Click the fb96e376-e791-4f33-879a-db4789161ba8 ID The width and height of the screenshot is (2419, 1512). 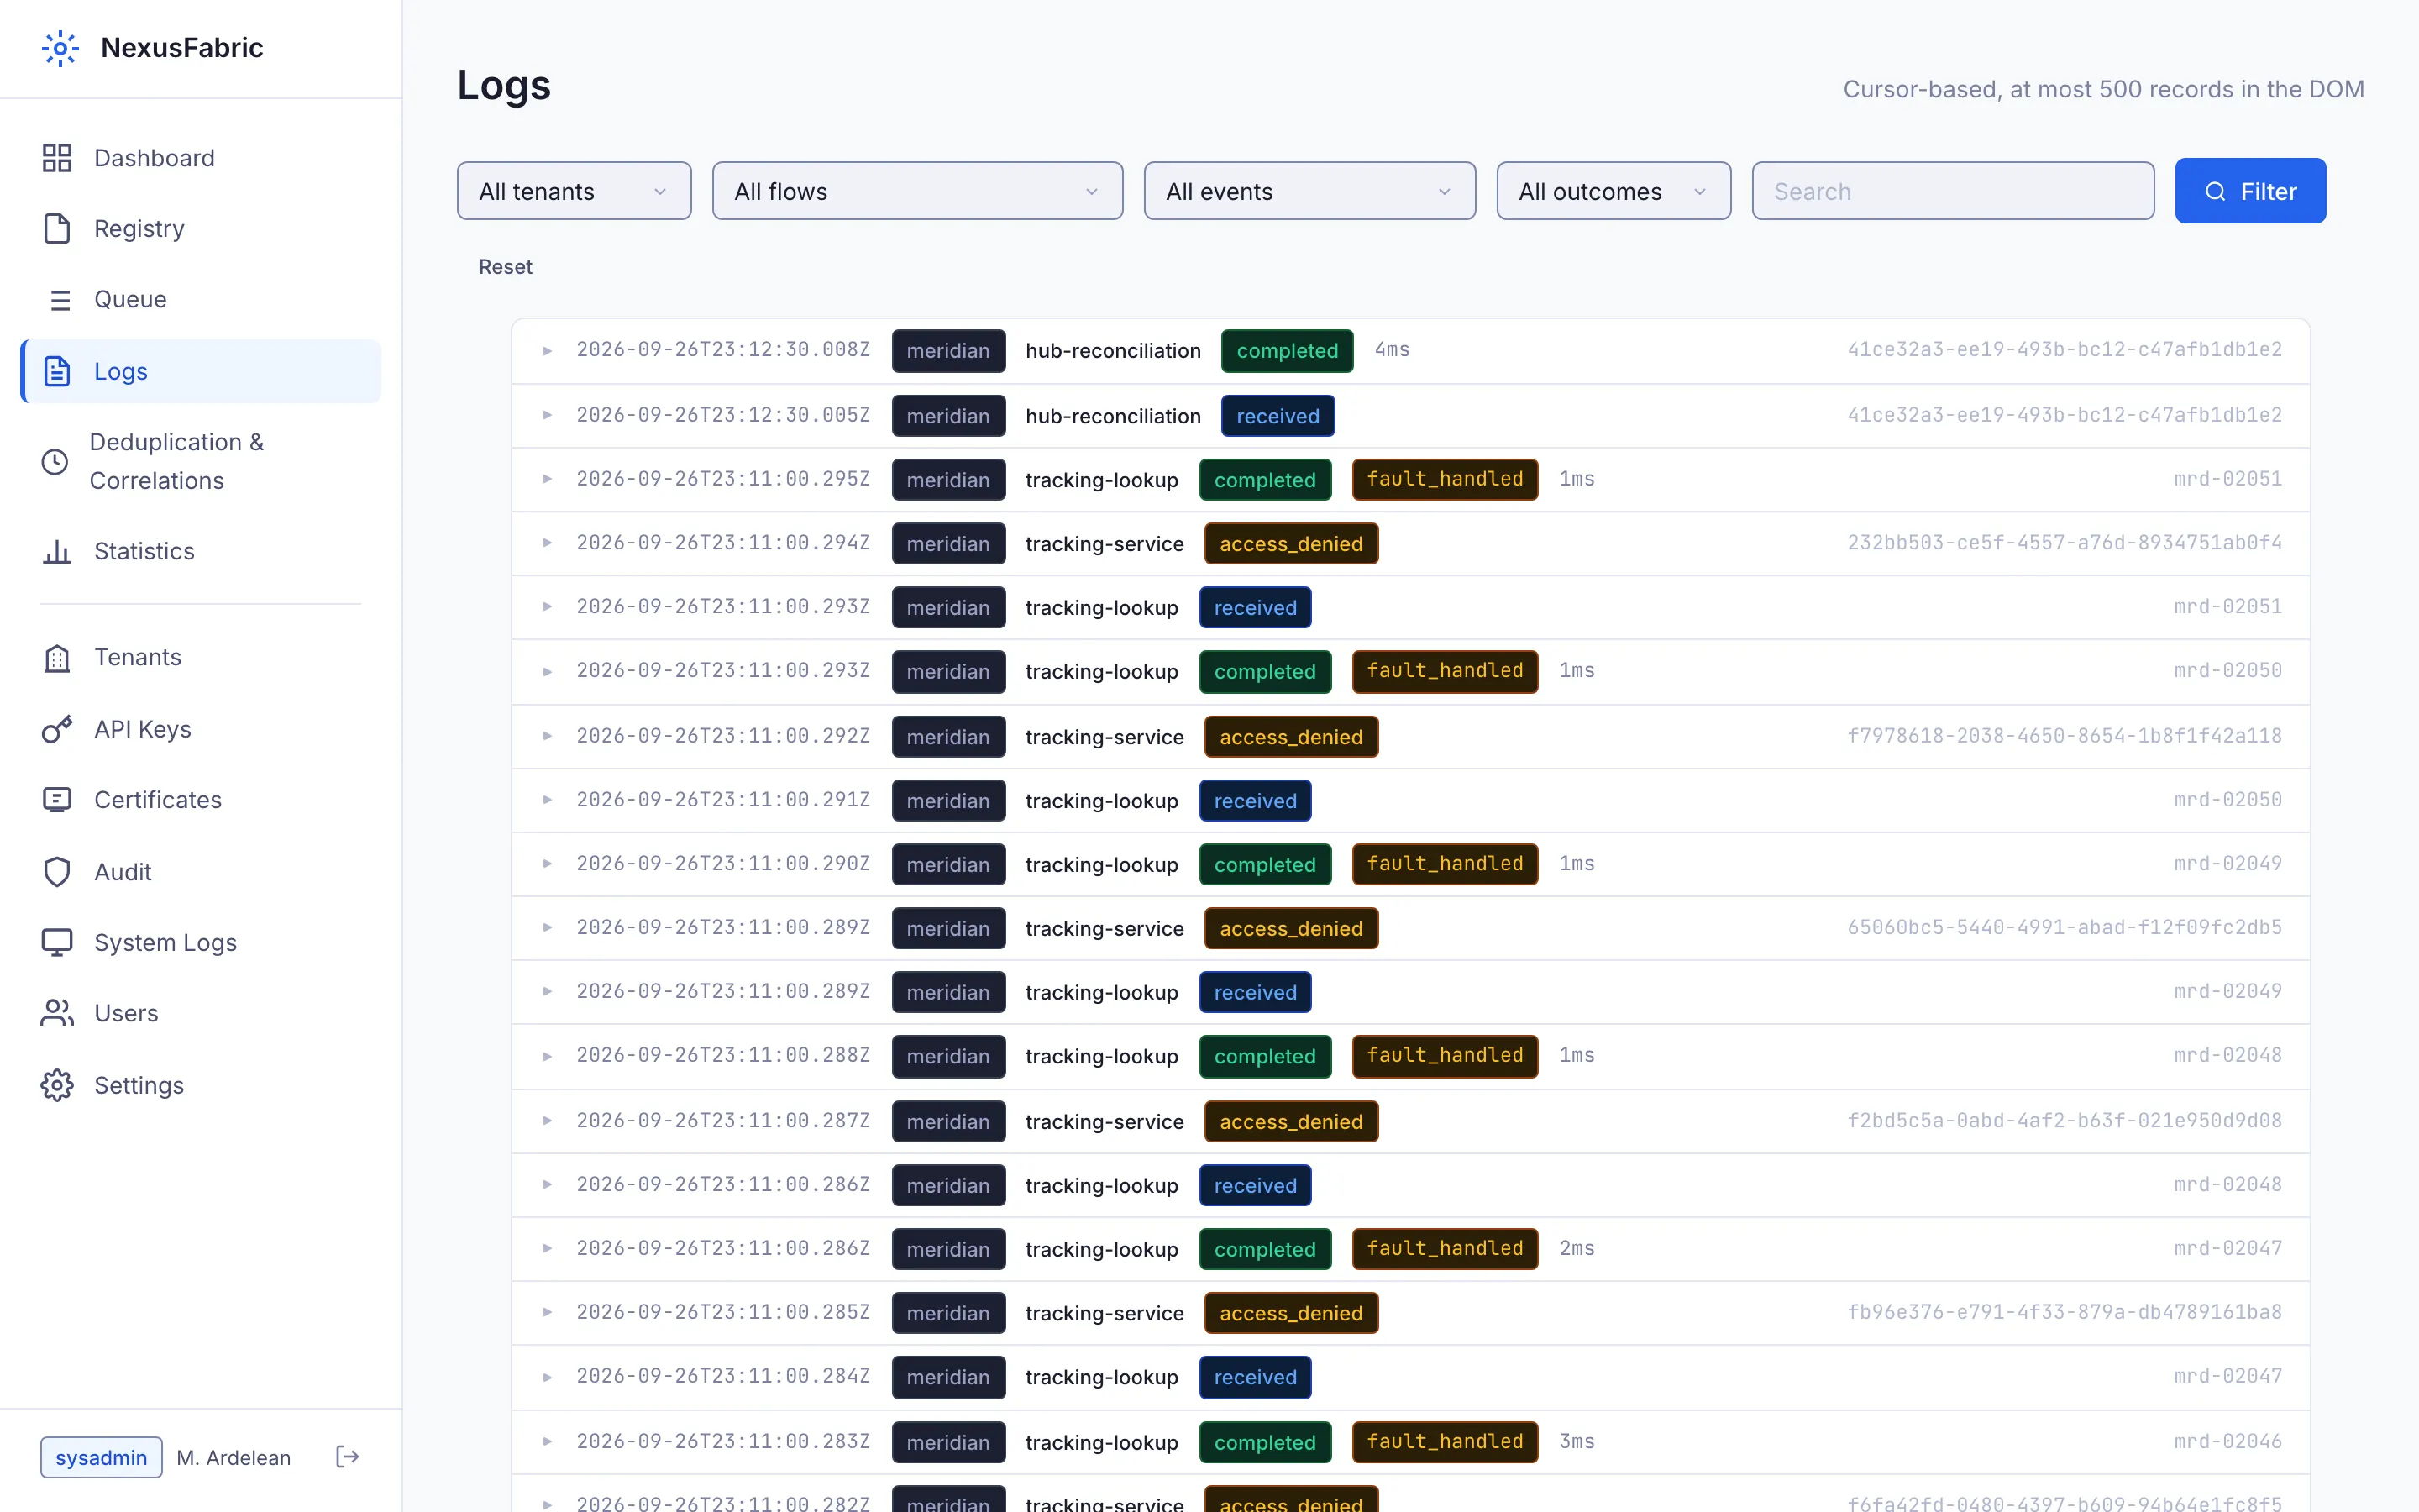2065,1312
